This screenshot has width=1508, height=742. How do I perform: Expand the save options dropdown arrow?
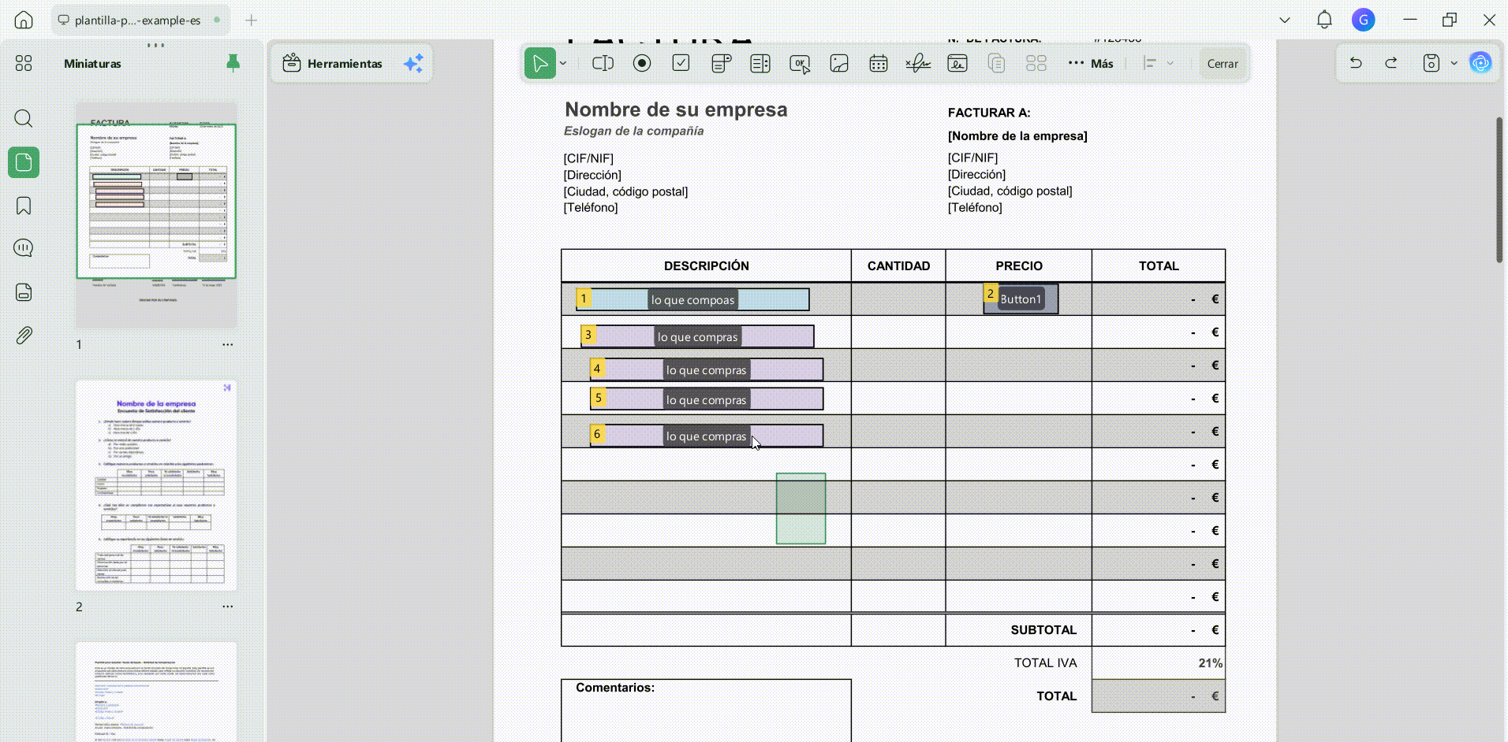tap(1454, 63)
